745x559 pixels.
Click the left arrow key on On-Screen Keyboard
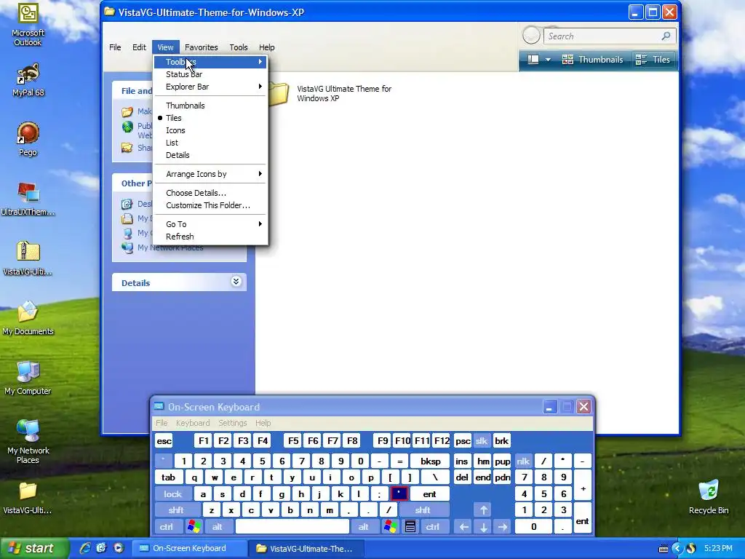coord(464,527)
